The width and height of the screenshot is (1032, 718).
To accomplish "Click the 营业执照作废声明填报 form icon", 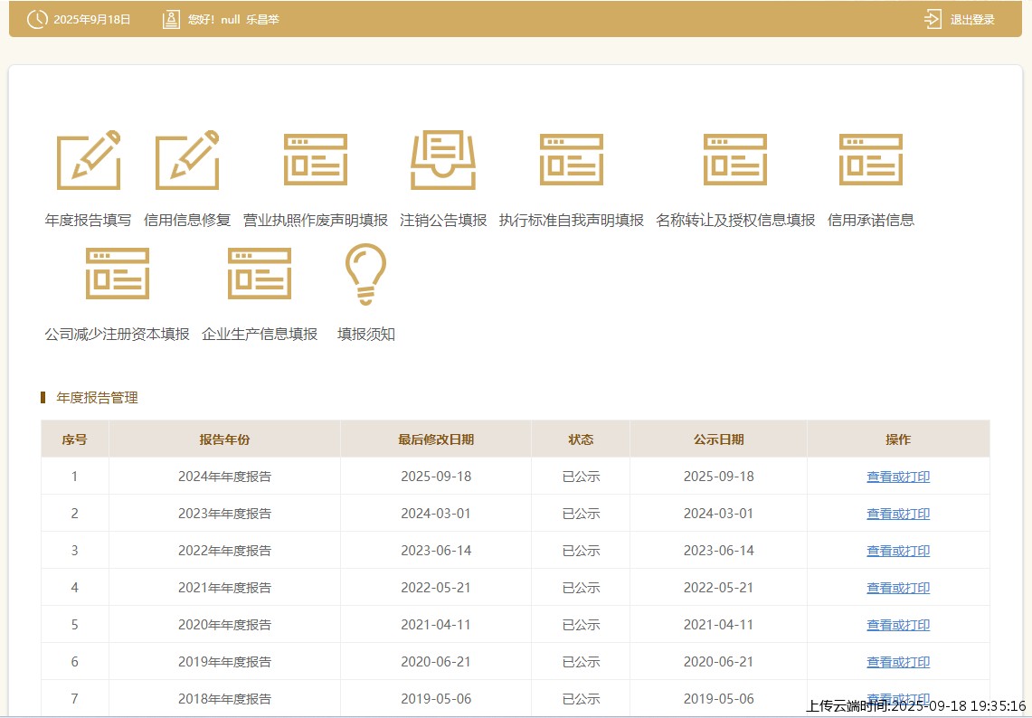I will point(316,160).
